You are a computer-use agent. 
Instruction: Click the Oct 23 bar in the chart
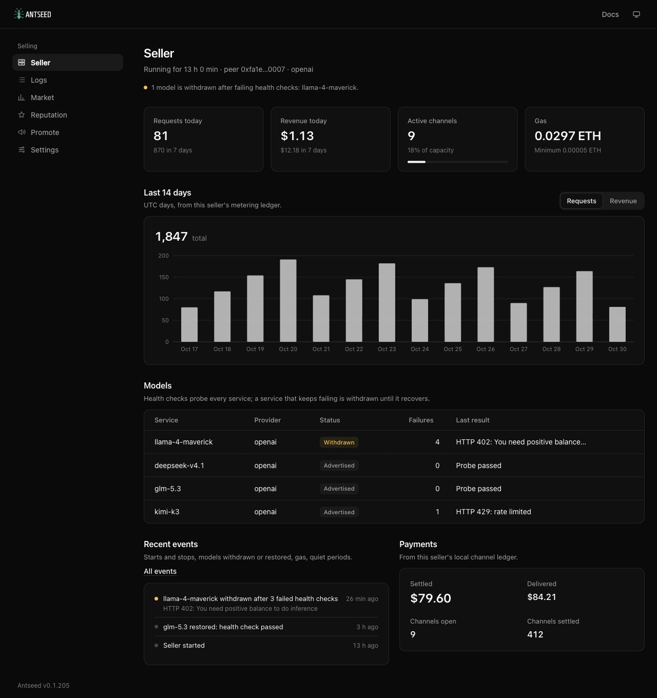[387, 303]
